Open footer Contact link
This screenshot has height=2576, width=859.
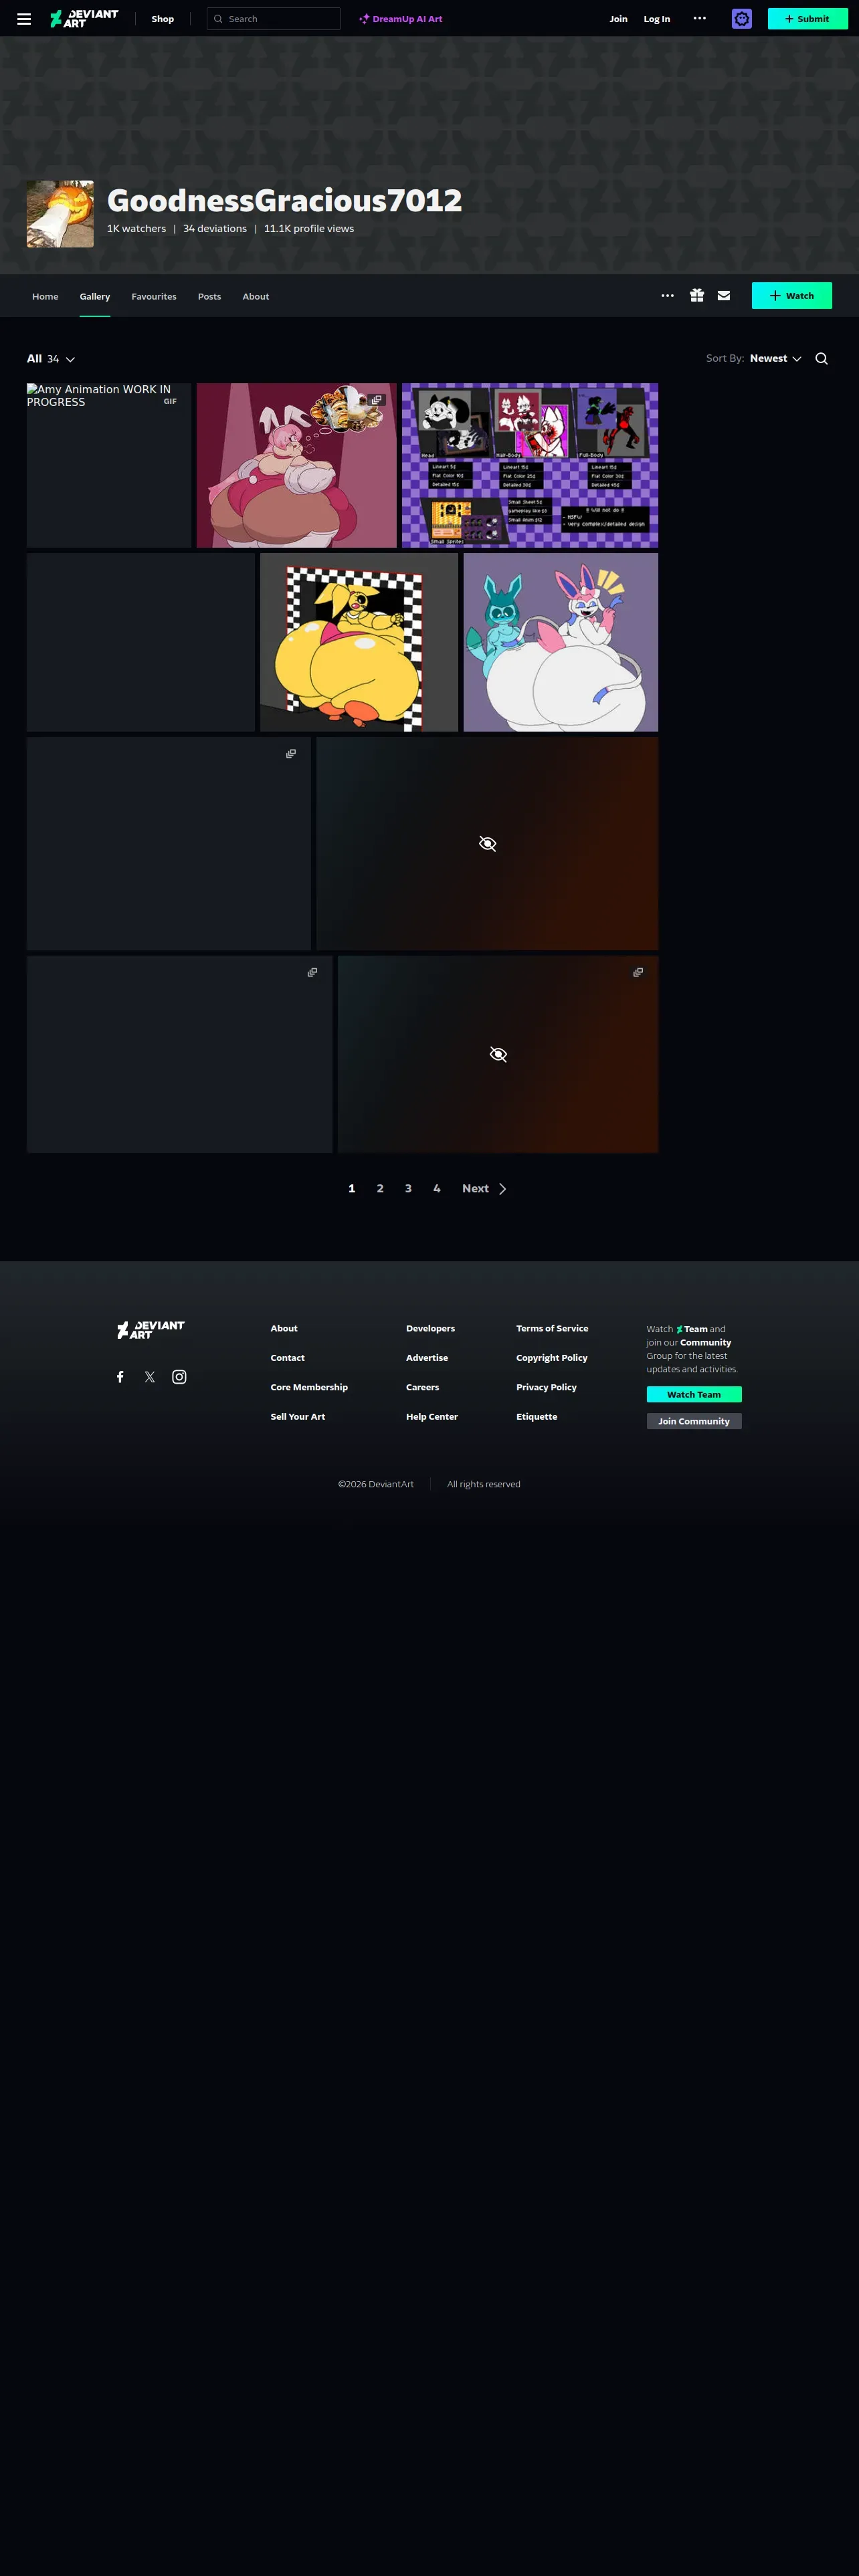tap(287, 1358)
